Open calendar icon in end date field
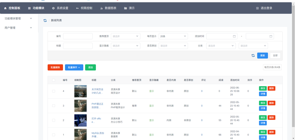 [271, 36]
